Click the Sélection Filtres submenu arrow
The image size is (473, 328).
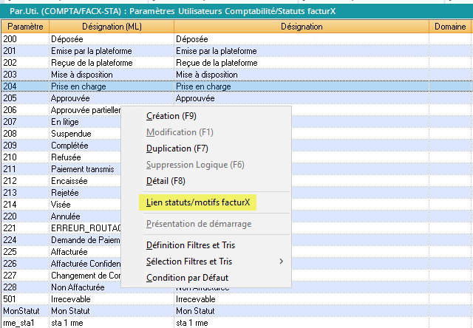281,262
